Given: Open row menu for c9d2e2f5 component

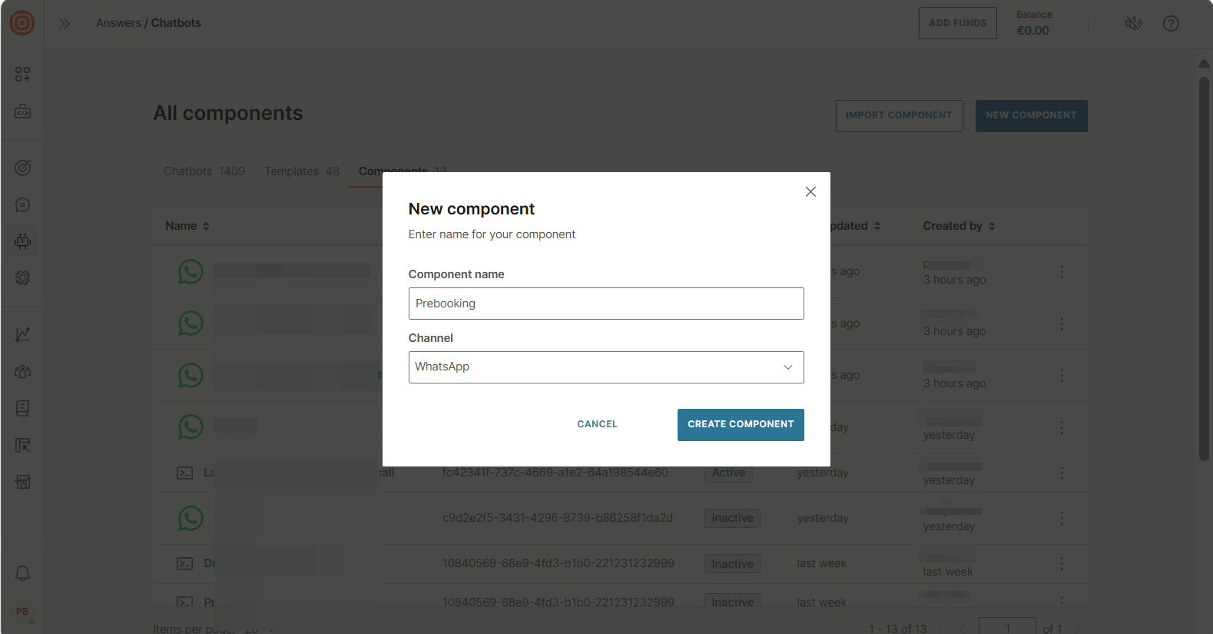Looking at the screenshot, I should tap(1062, 518).
